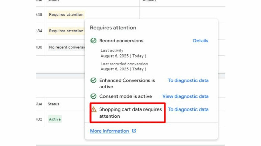
Task: Click the checkmark icon for Enhanced Conversions
Action: tap(94, 80)
